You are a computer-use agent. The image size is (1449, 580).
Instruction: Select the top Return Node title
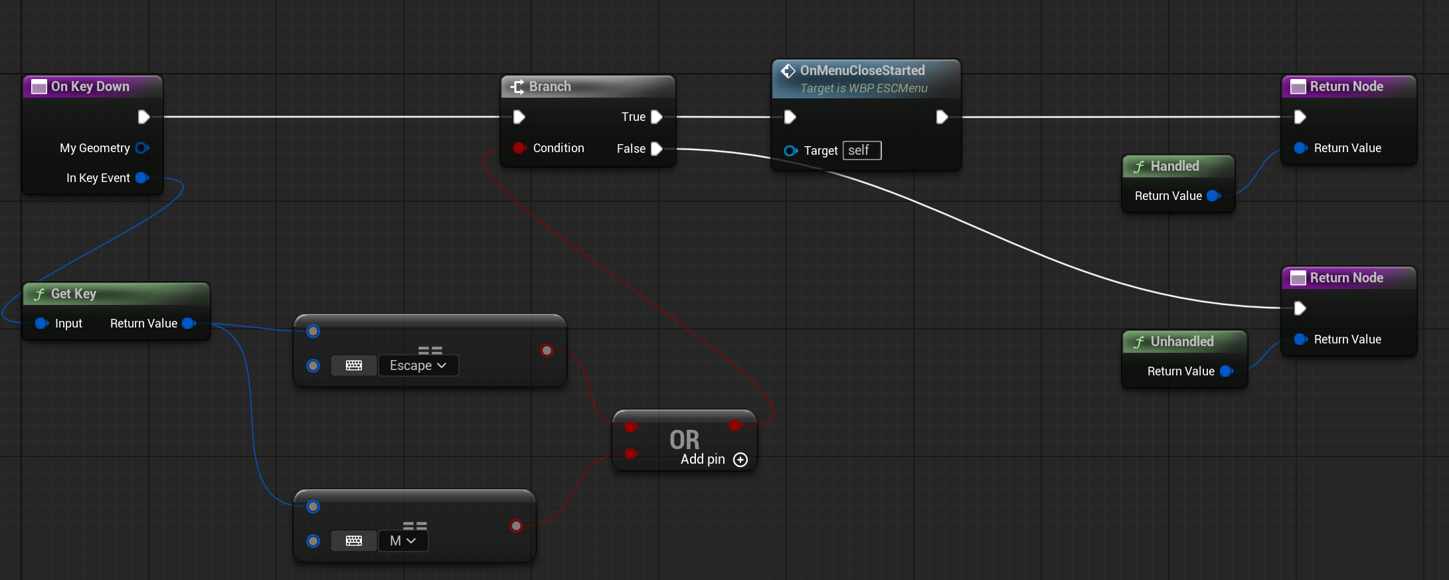click(1347, 86)
